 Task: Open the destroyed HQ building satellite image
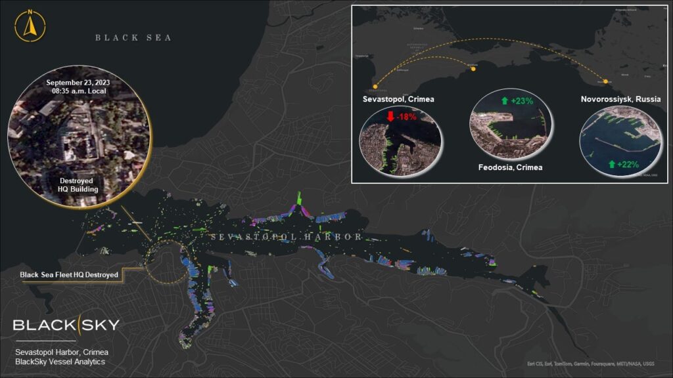coord(79,136)
